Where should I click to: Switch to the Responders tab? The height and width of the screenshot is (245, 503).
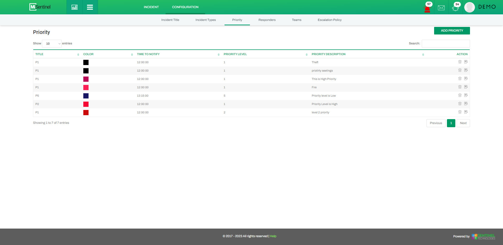(x=267, y=20)
